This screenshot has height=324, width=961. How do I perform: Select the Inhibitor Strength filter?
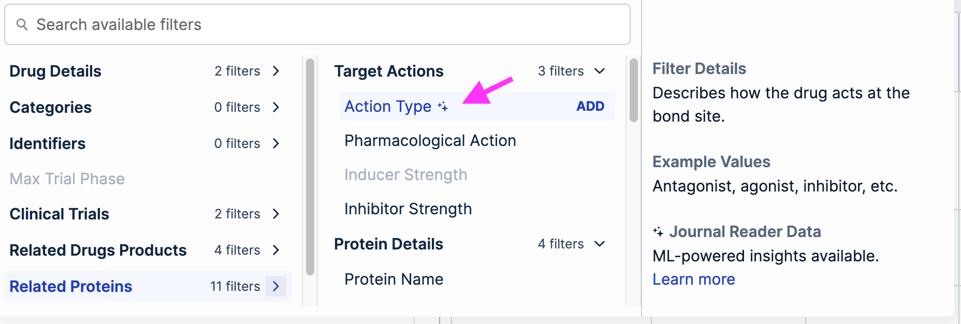pos(408,209)
